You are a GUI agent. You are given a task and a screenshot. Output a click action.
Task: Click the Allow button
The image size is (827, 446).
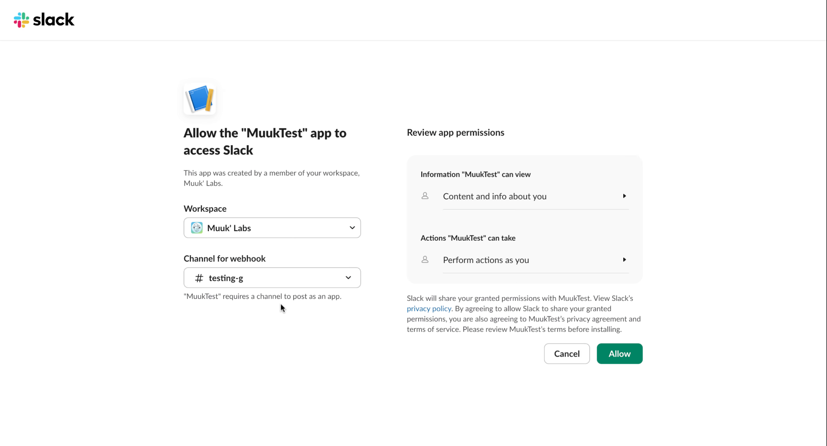pyautogui.click(x=619, y=353)
